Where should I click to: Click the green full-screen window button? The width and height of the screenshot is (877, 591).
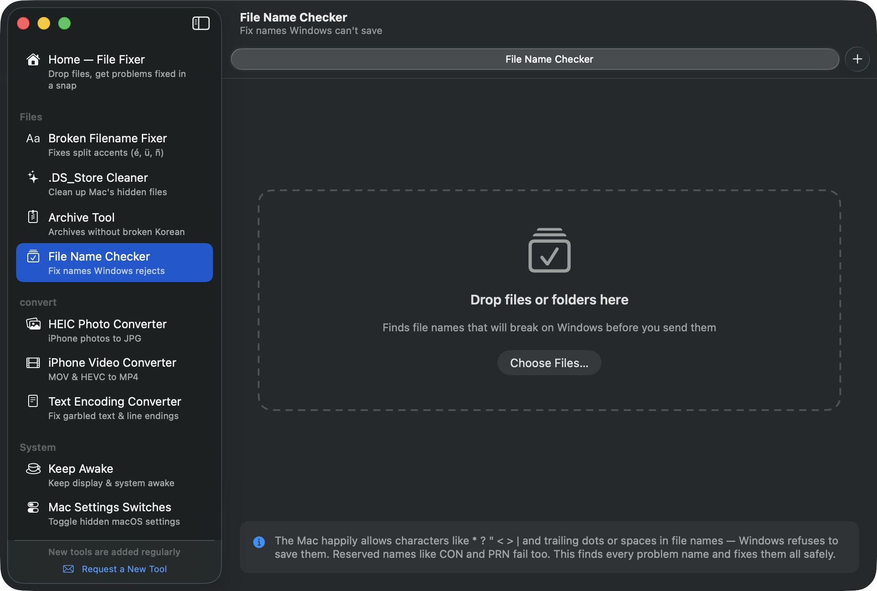(x=64, y=23)
